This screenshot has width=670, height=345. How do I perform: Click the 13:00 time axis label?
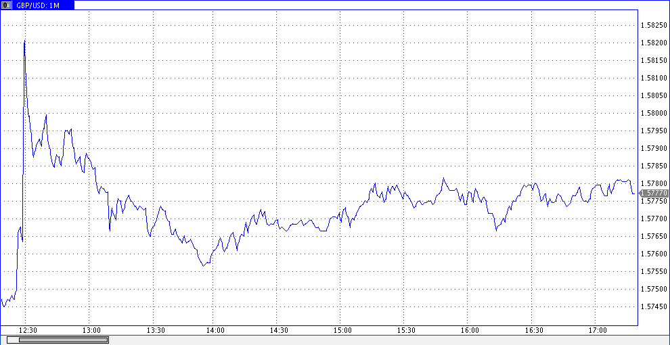(92, 331)
